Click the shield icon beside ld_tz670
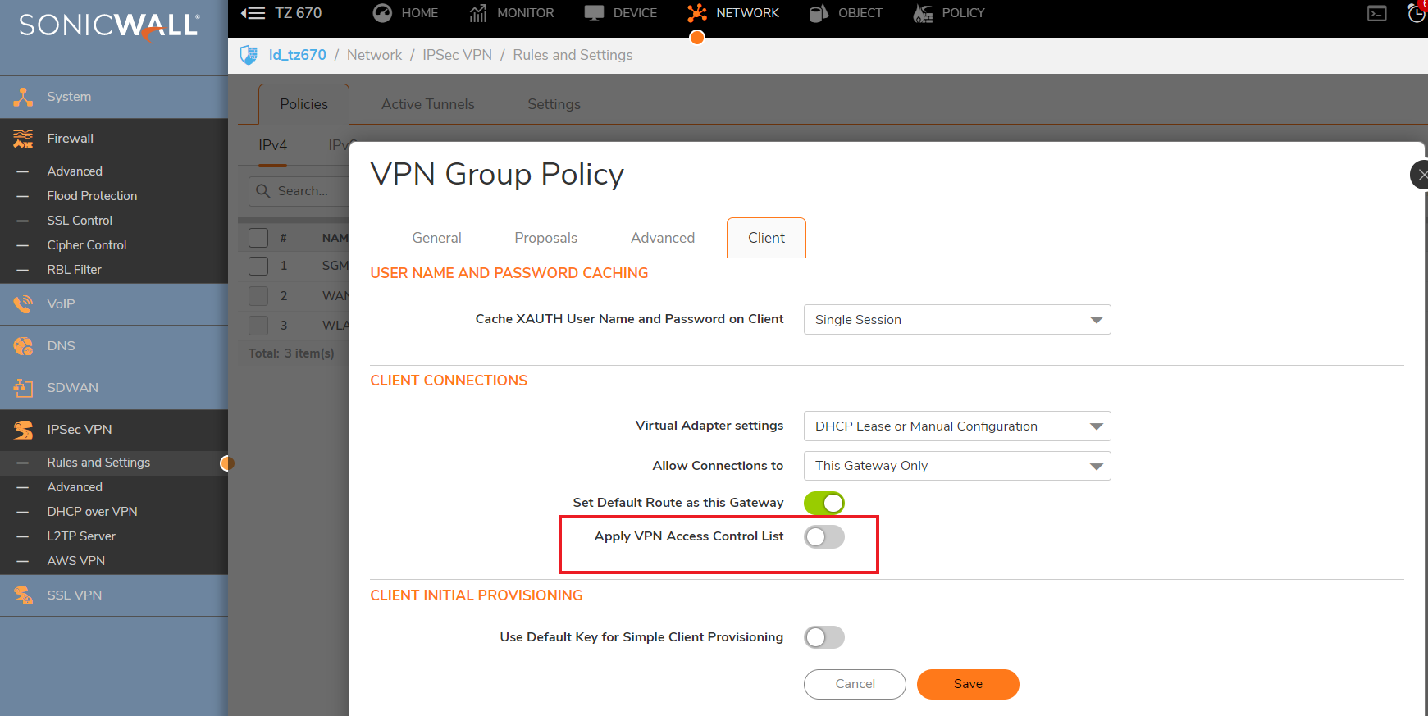The width and height of the screenshot is (1428, 716). pyautogui.click(x=249, y=55)
